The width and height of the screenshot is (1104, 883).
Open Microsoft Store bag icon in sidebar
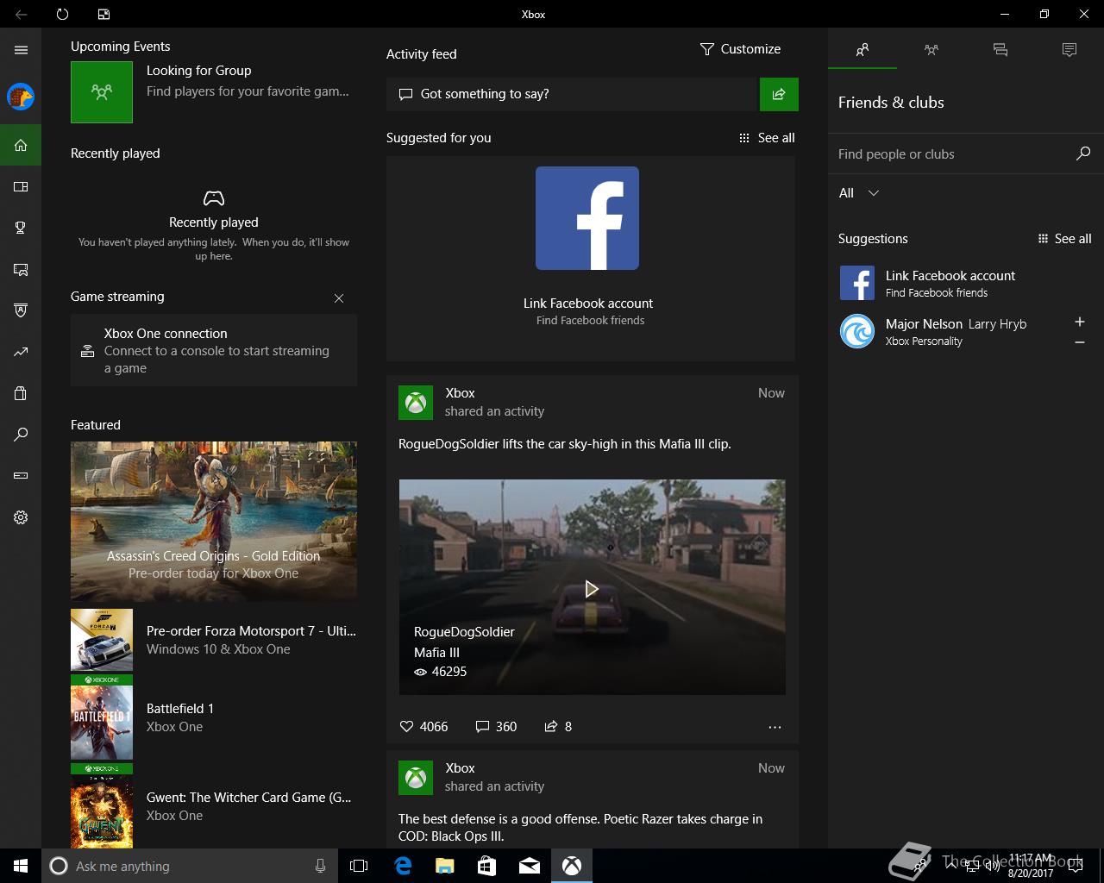click(21, 393)
